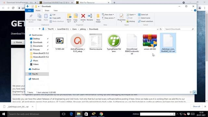Click Users in address breadcrumb
The image size is (208, 117).
coord(74,29)
